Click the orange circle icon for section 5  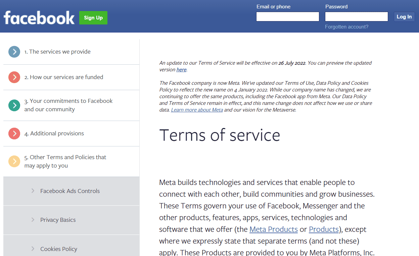pos(14,161)
